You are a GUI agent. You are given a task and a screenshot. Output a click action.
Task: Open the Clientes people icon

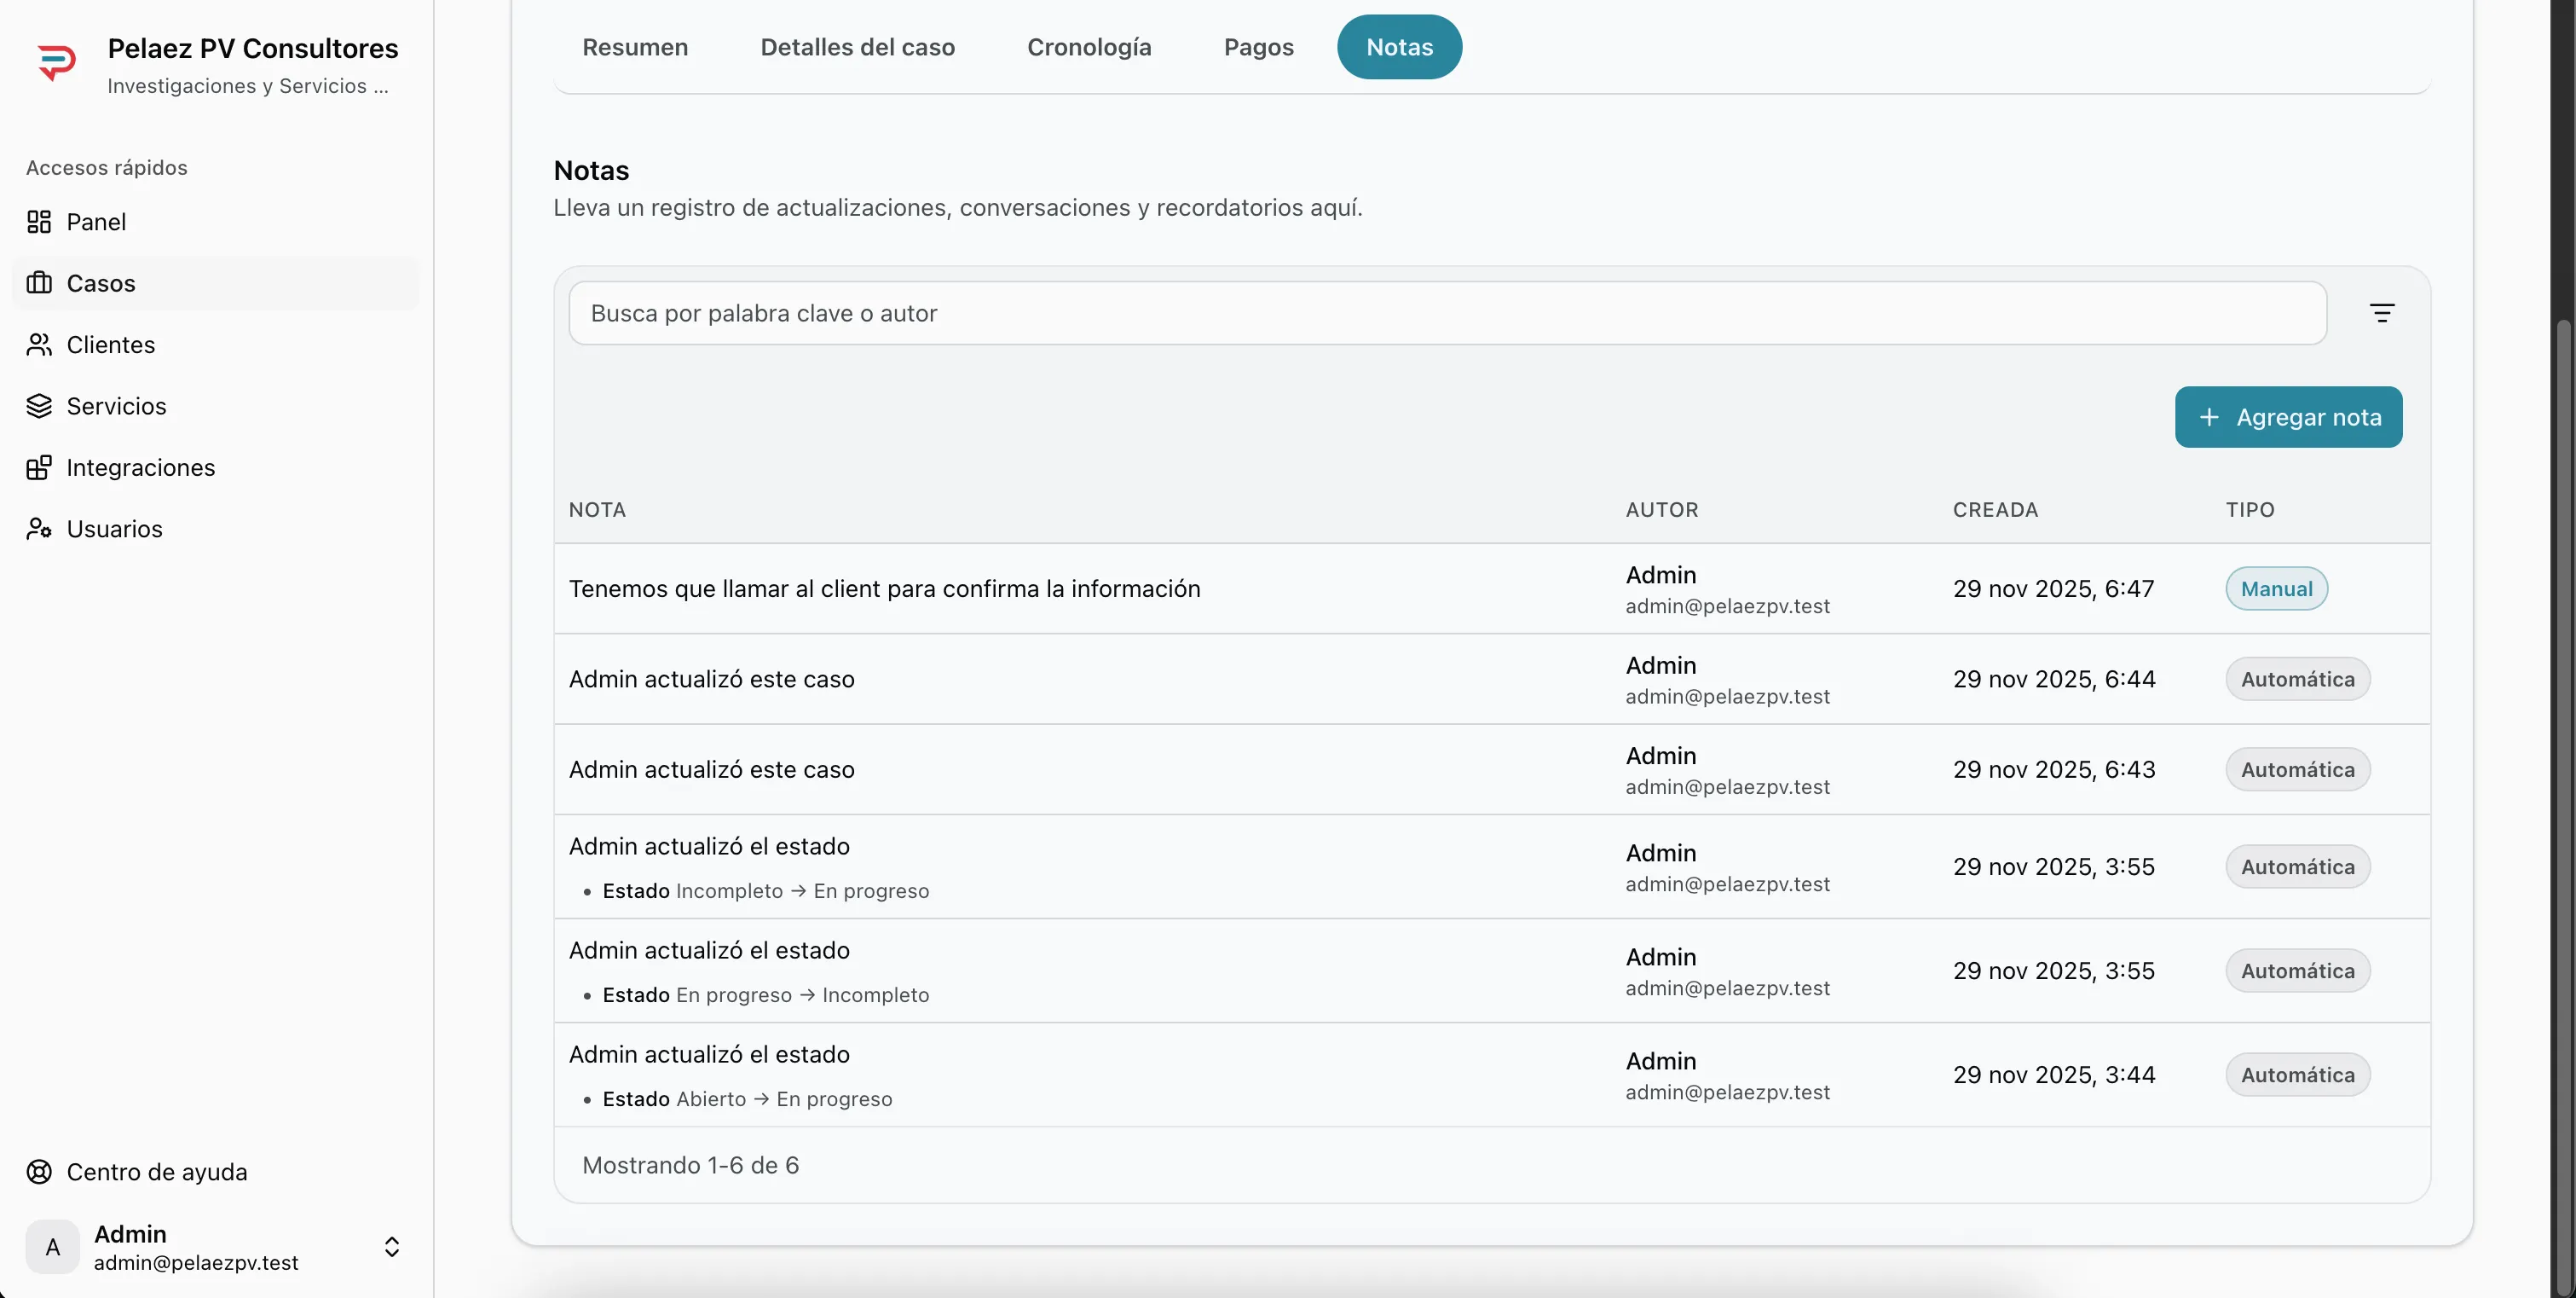click(39, 345)
